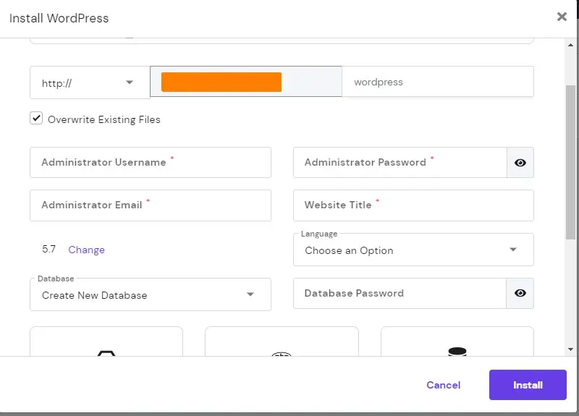Viewport: 579px width, 416px height.
Task: Select the card with database icon
Action: tap(457, 341)
